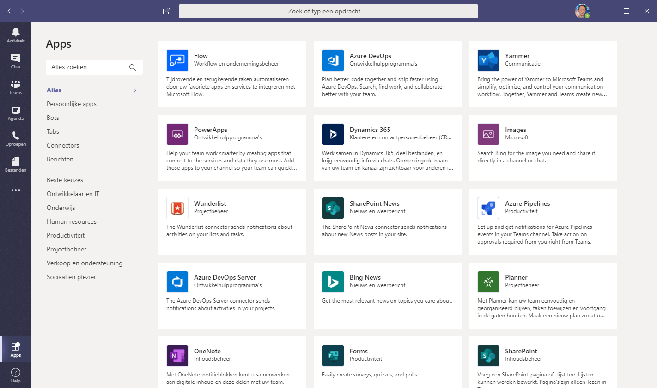This screenshot has width=657, height=388.
Task: Click the new chat compose icon
Action: 166,11
